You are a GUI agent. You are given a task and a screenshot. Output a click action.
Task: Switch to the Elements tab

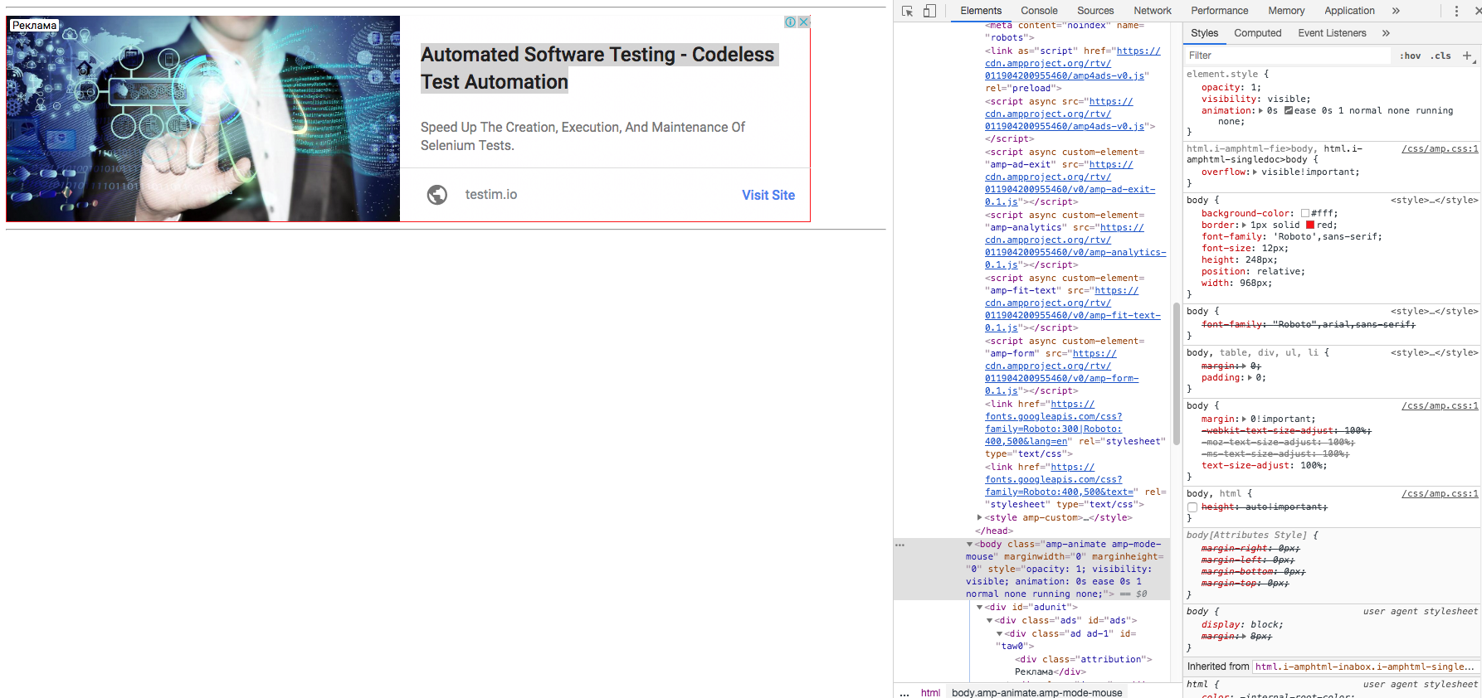coord(981,11)
